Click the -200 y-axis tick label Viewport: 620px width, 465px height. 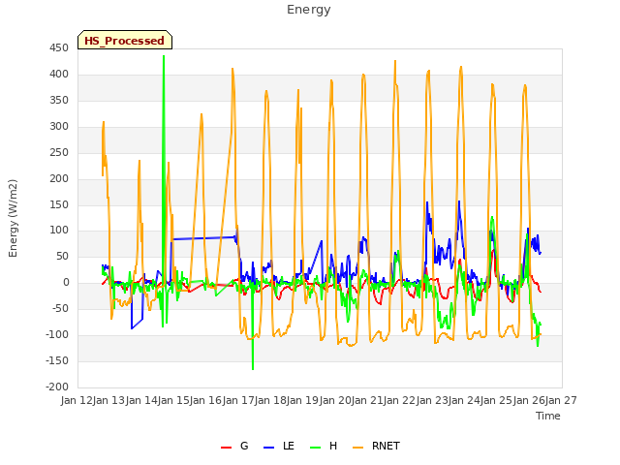57,387
